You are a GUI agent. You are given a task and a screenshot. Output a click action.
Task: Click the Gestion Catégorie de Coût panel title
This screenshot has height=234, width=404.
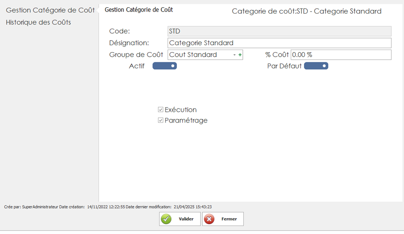tap(139, 9)
